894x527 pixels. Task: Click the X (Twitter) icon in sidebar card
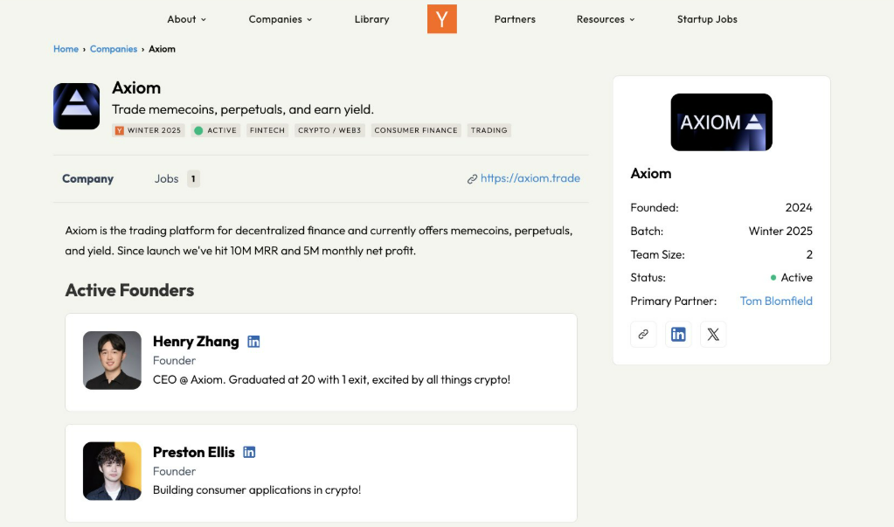[x=713, y=334]
